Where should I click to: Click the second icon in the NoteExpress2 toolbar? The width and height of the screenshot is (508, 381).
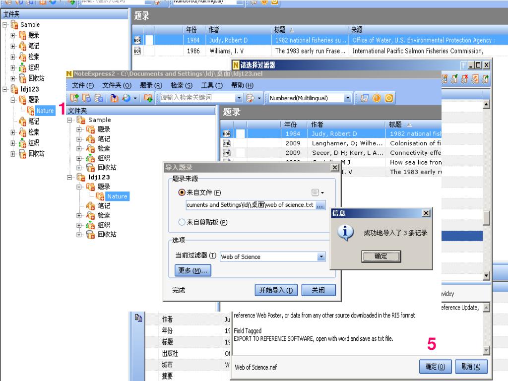coord(86,98)
